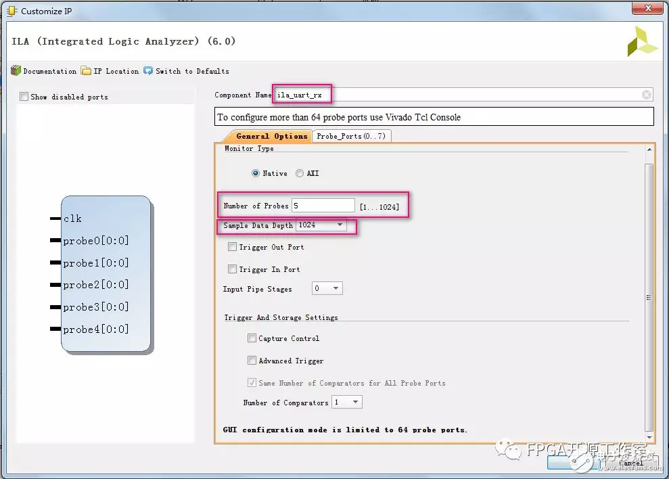Toggle the Advanced Trigger checkbox
Image resolution: width=669 pixels, height=479 pixels.
click(252, 361)
